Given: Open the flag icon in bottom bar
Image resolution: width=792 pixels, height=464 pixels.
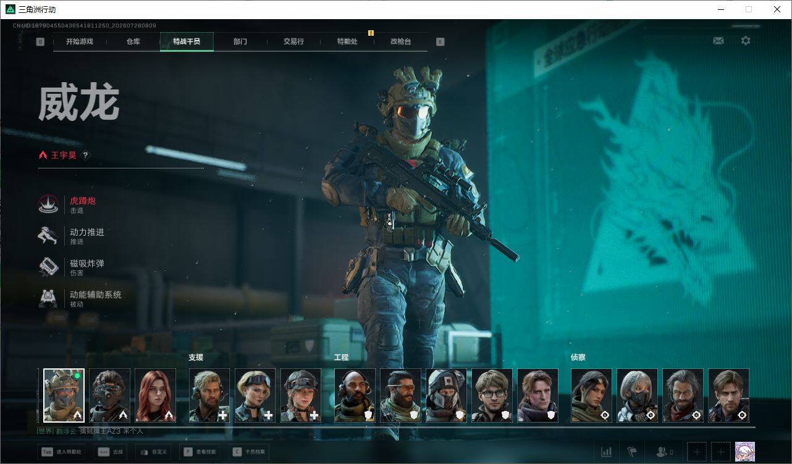Looking at the screenshot, I should click(x=632, y=452).
